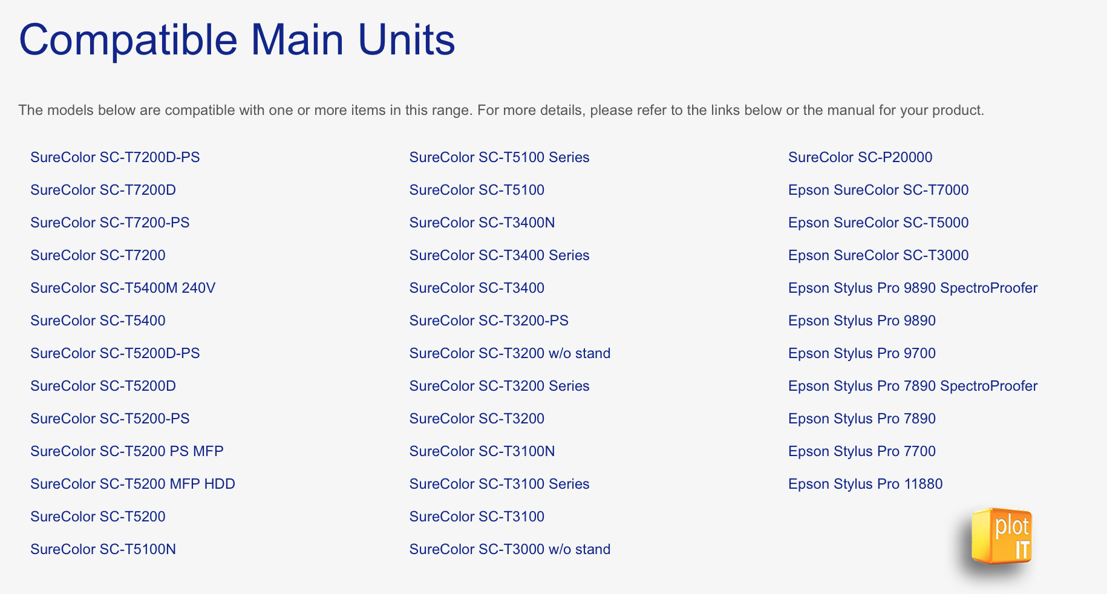The image size is (1107, 594).
Task: Open SureColor SC-T5200 MFP HDD link
Action: click(x=132, y=484)
